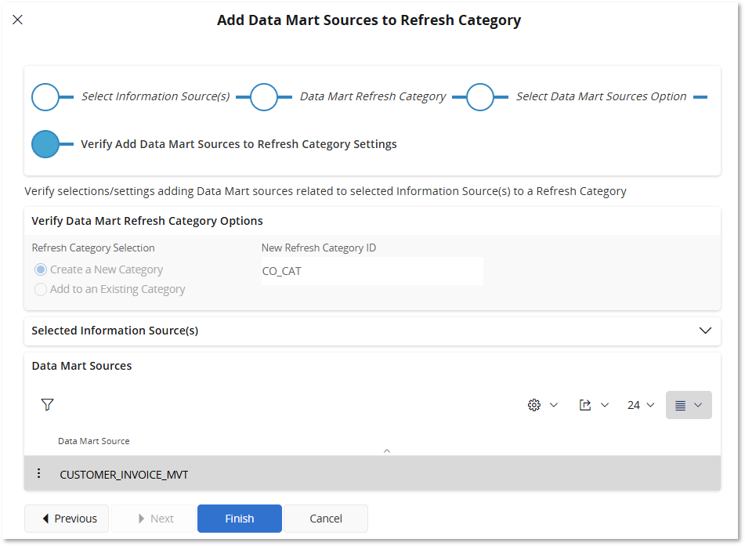Open the page size 24 dropdown

click(x=641, y=405)
